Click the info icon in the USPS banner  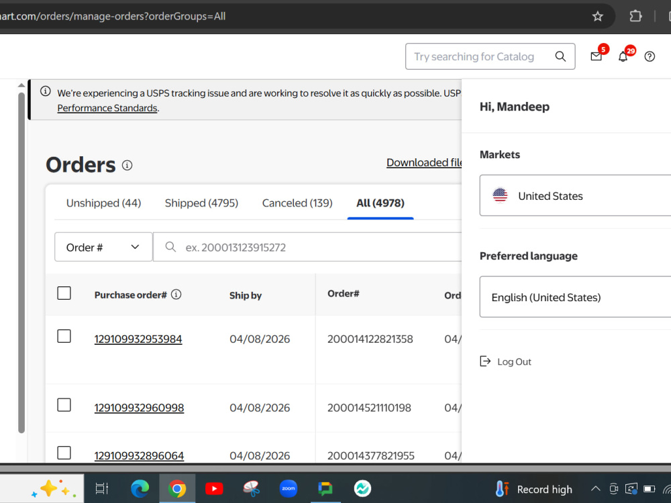46,91
